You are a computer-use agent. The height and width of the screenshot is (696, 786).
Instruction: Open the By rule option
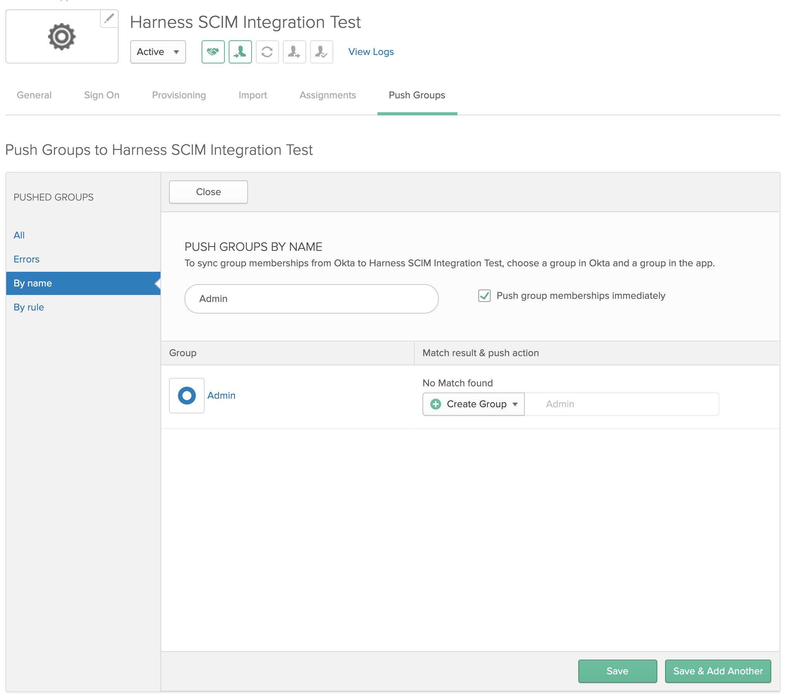tap(29, 307)
